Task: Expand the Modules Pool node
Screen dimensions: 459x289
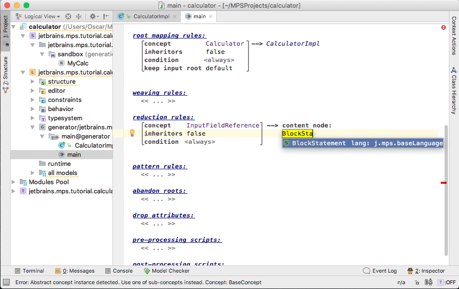Action: (14, 182)
